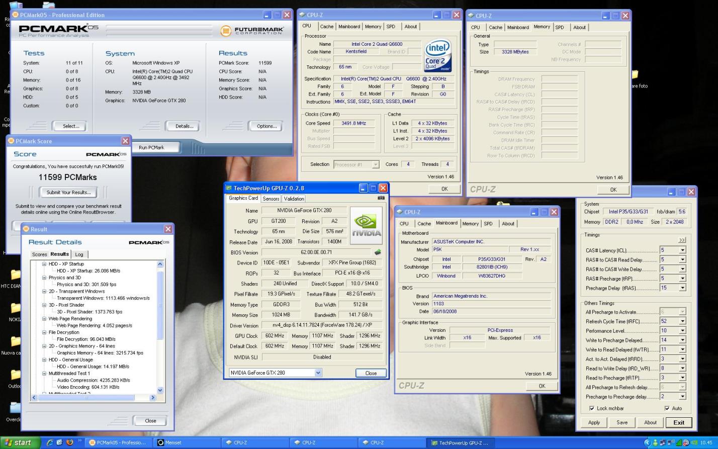Click the Details button in PCMark05

point(184,126)
